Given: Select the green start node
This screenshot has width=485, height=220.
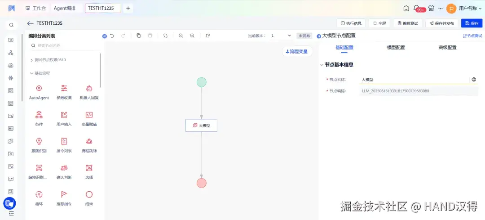Looking at the screenshot, I should tap(201, 82).
